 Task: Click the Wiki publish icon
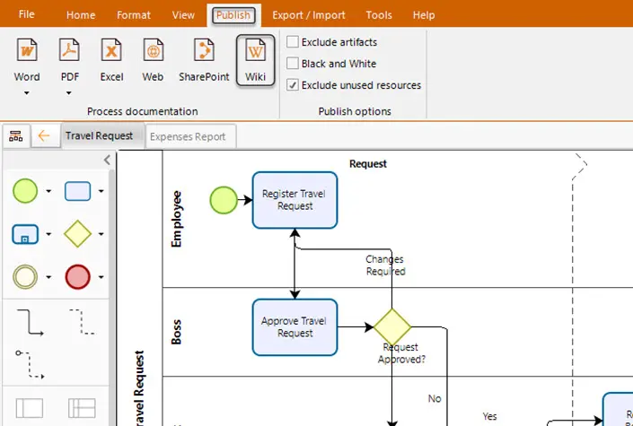(x=256, y=60)
